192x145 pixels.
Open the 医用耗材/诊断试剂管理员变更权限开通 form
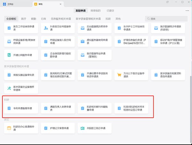click(x=58, y=75)
